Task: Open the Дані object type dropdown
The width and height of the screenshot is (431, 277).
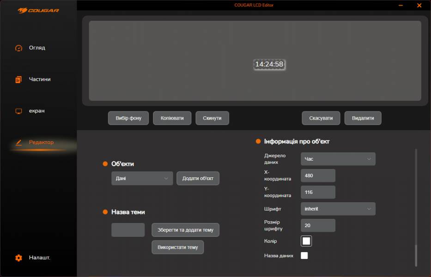Action: [x=142, y=178]
